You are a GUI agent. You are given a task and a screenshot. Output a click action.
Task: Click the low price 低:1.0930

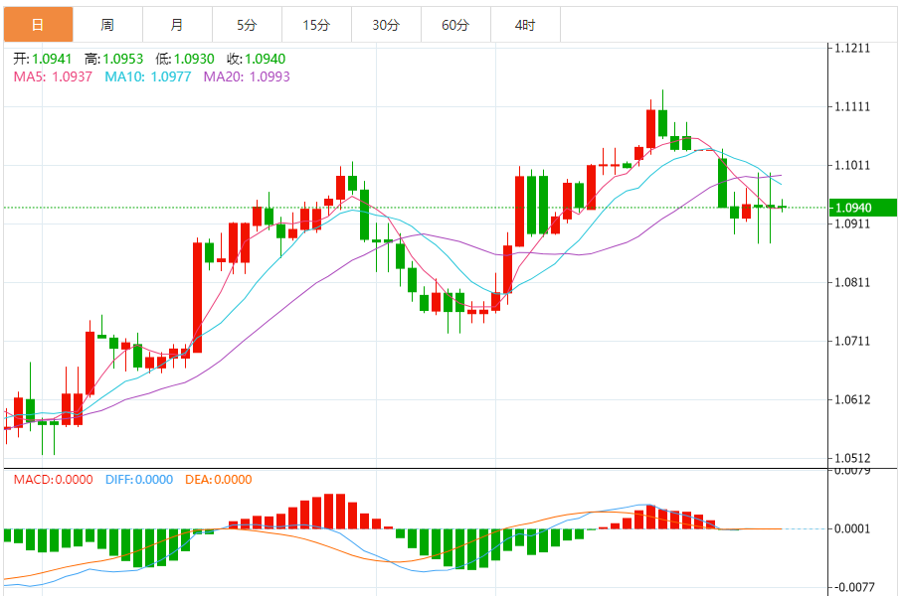(185, 59)
